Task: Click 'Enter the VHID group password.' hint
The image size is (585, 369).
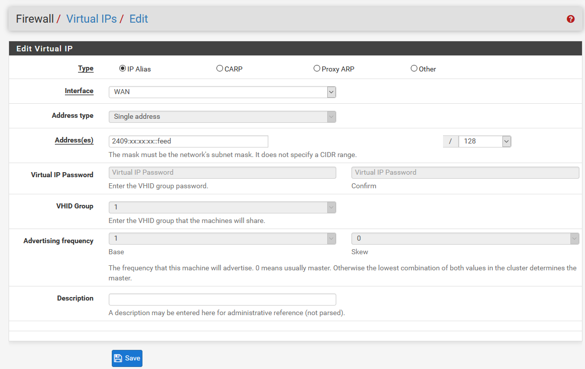Action: point(158,186)
